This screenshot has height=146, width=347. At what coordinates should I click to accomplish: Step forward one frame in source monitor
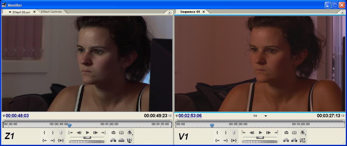[96, 133]
